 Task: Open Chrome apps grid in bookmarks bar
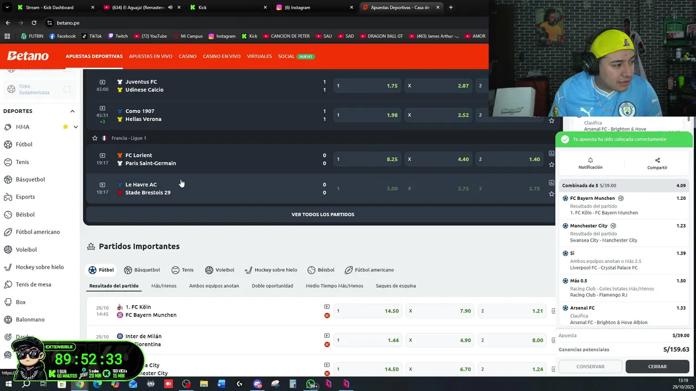[7, 36]
